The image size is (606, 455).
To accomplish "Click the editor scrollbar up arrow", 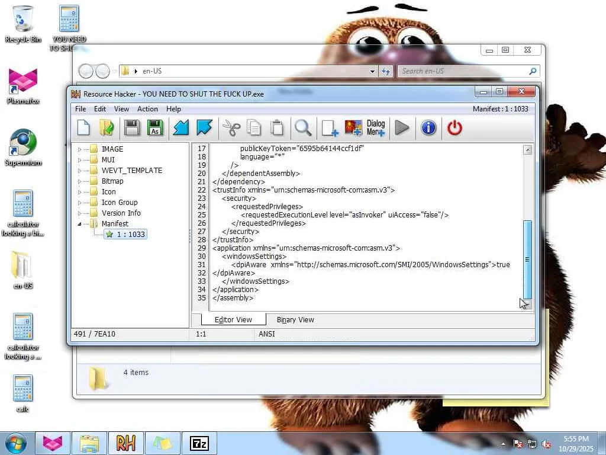I will (527, 150).
